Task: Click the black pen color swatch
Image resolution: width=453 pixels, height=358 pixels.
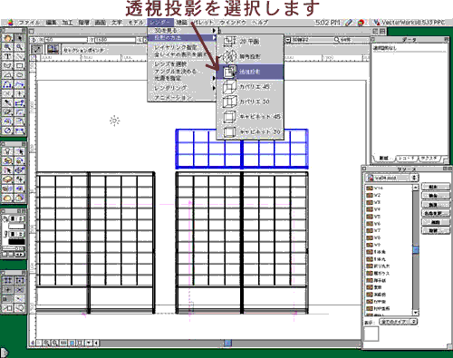Action: (x=16, y=241)
